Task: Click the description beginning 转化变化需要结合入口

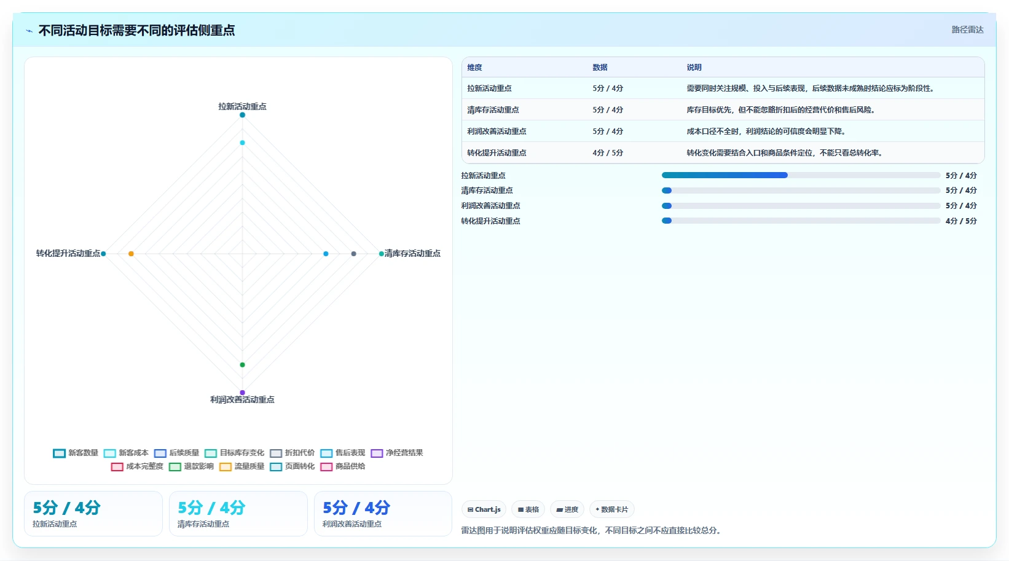Action: click(x=785, y=153)
